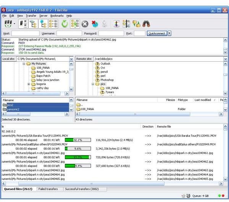This screenshot has width=229, height=202.
Task: Open 108_PANA folder in remote file list
Action: pos(85,109)
